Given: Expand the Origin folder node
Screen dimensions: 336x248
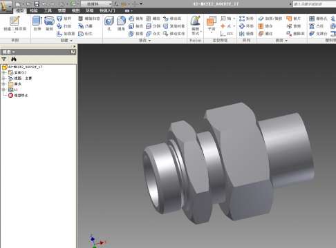Looking at the screenshot, I should (3, 84).
